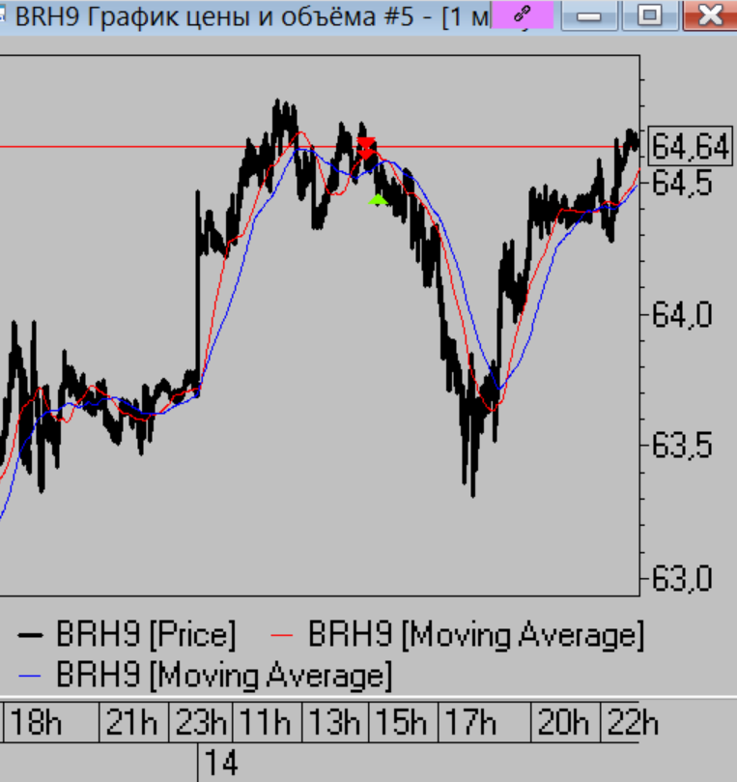Select the BRH9 [Price] legend label
The image size is (737, 782).
tap(146, 635)
